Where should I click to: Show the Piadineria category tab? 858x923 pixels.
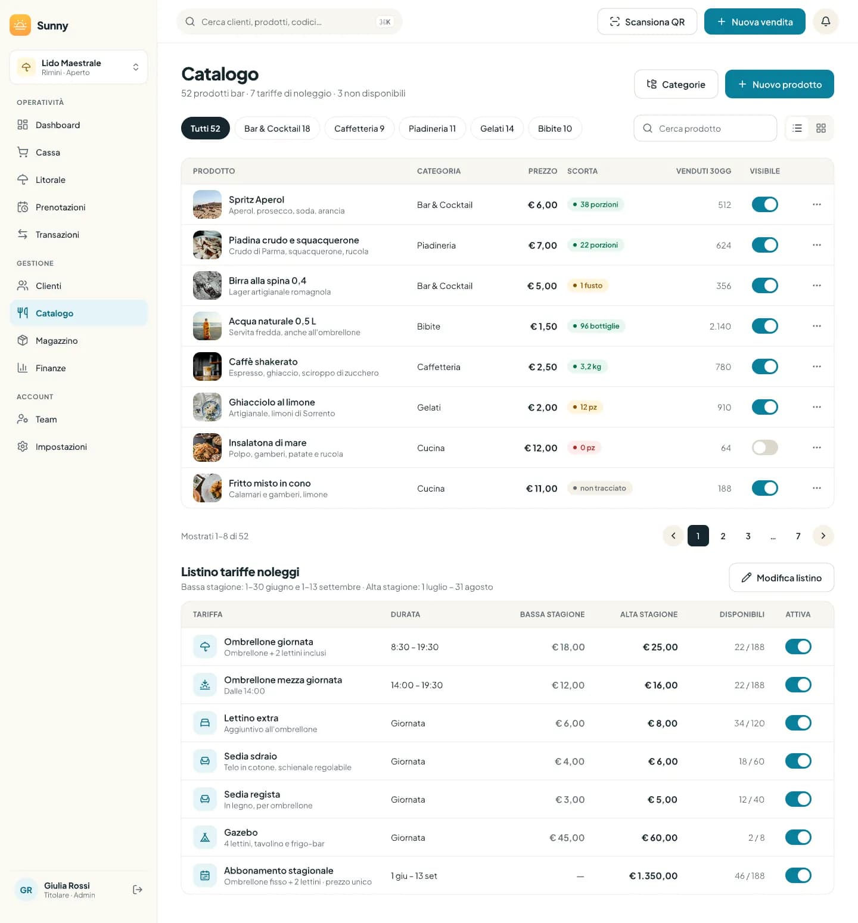coord(432,128)
